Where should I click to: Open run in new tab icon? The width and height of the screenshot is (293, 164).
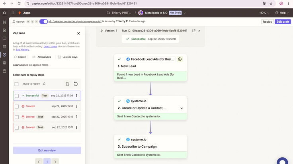pyautogui.click(x=194, y=31)
